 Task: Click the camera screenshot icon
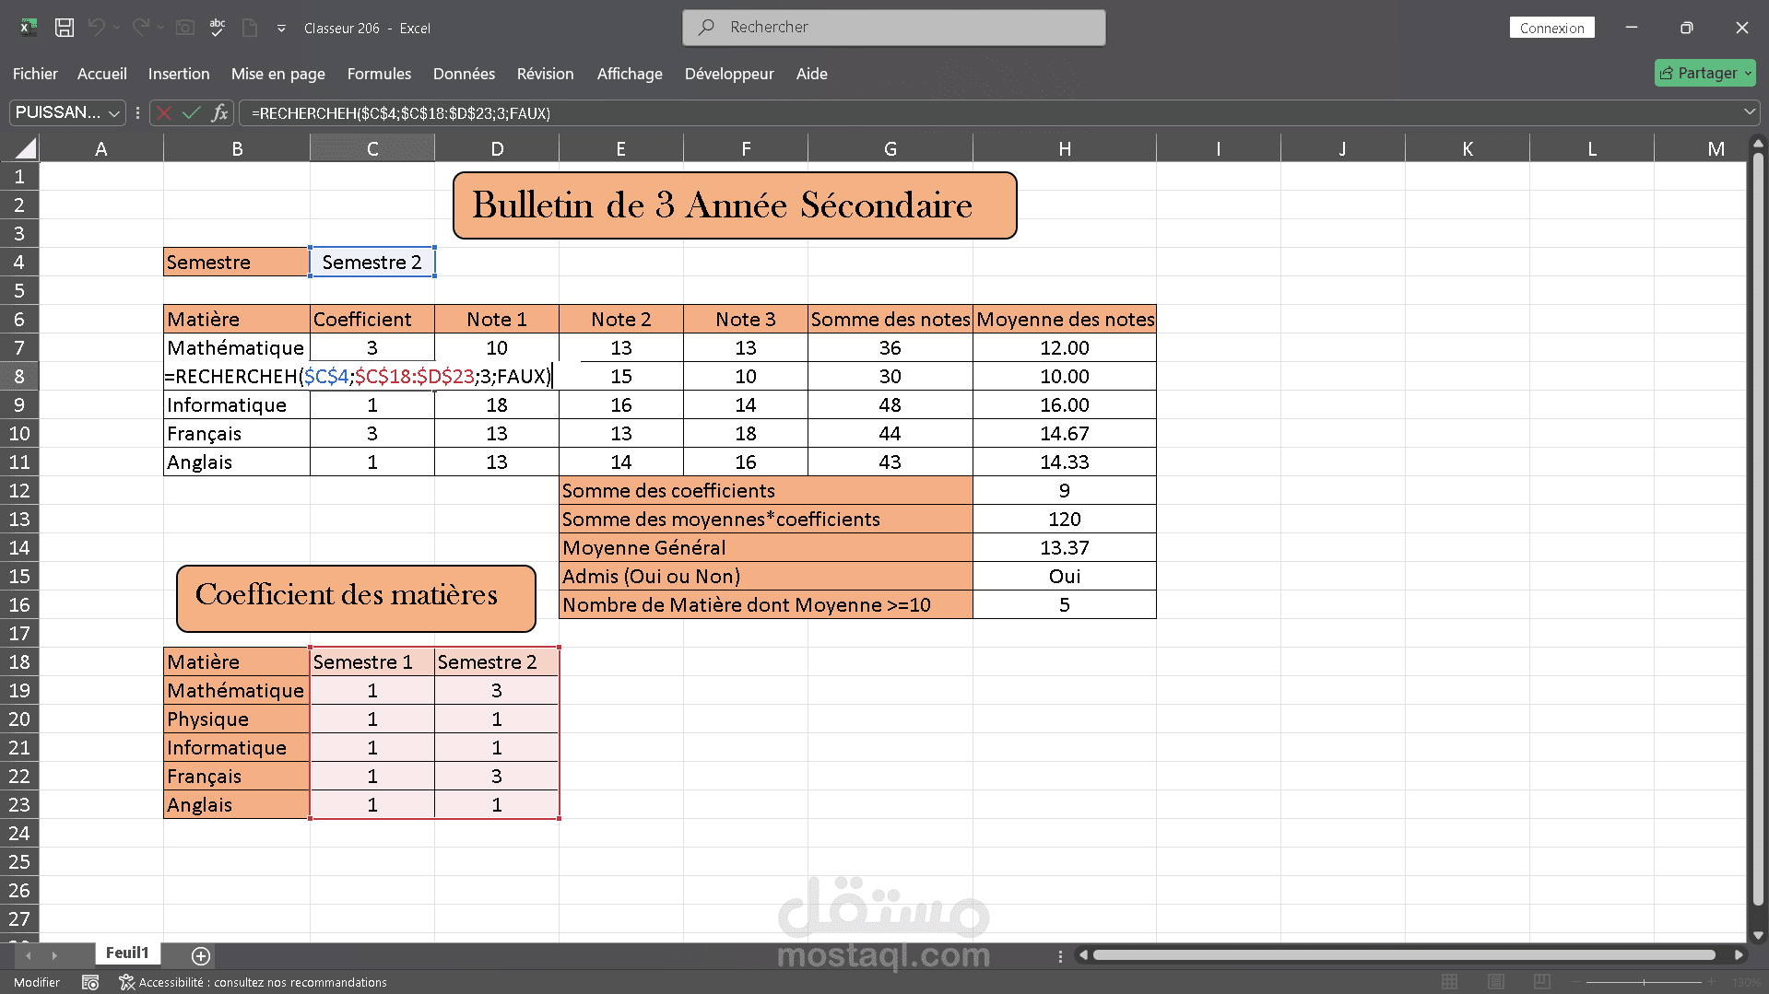click(x=185, y=28)
